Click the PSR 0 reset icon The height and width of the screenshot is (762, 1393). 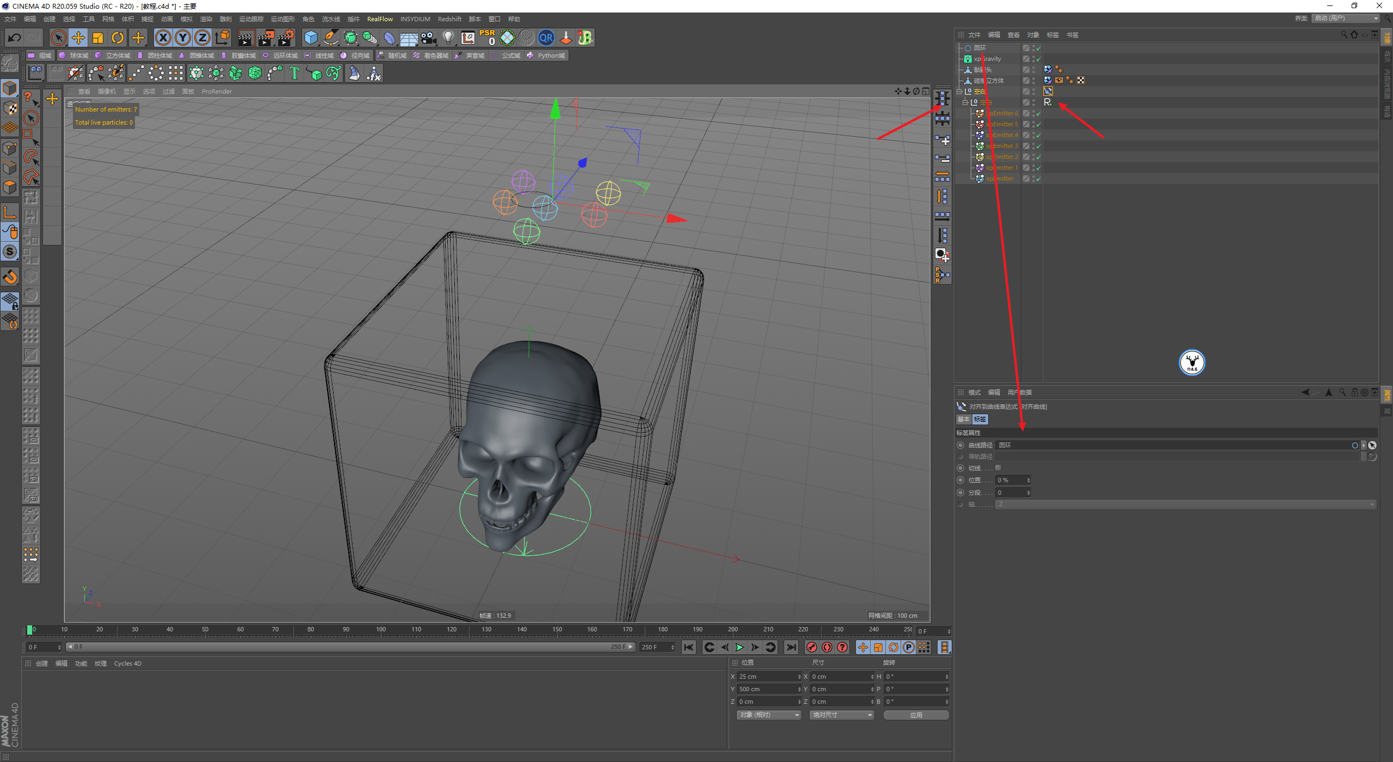(x=487, y=38)
